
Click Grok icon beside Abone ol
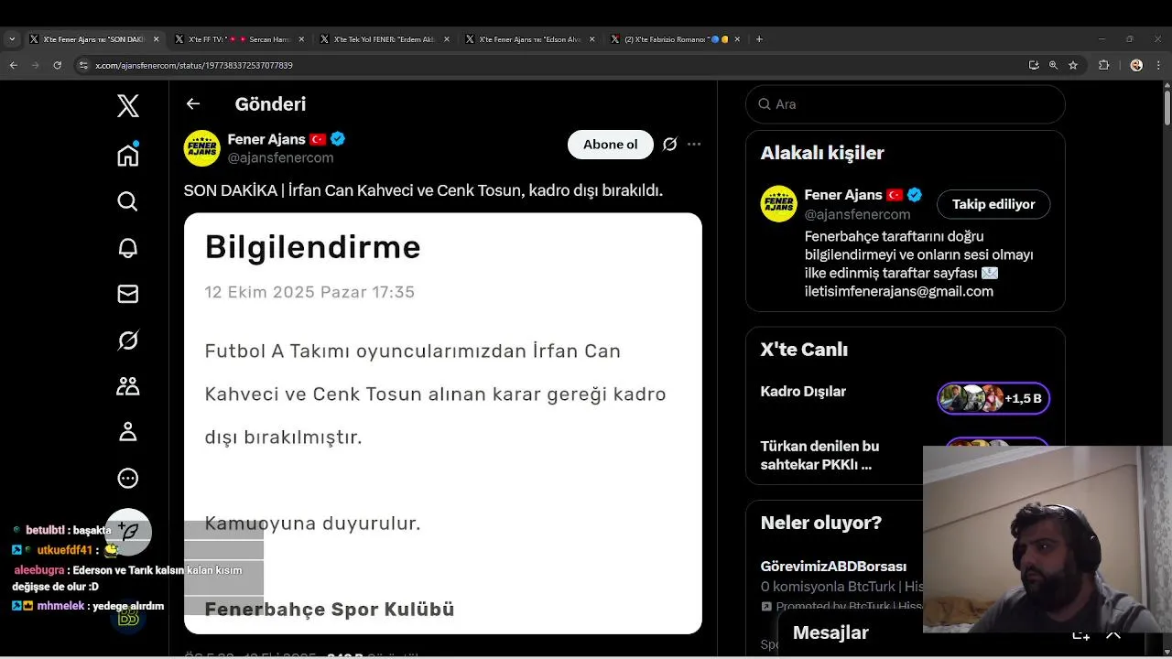coord(670,145)
